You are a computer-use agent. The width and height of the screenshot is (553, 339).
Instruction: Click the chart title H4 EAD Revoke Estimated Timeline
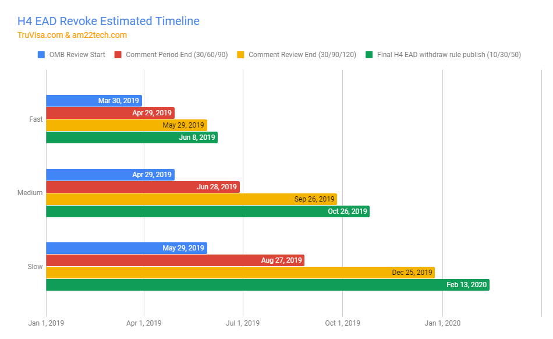pyautogui.click(x=108, y=22)
